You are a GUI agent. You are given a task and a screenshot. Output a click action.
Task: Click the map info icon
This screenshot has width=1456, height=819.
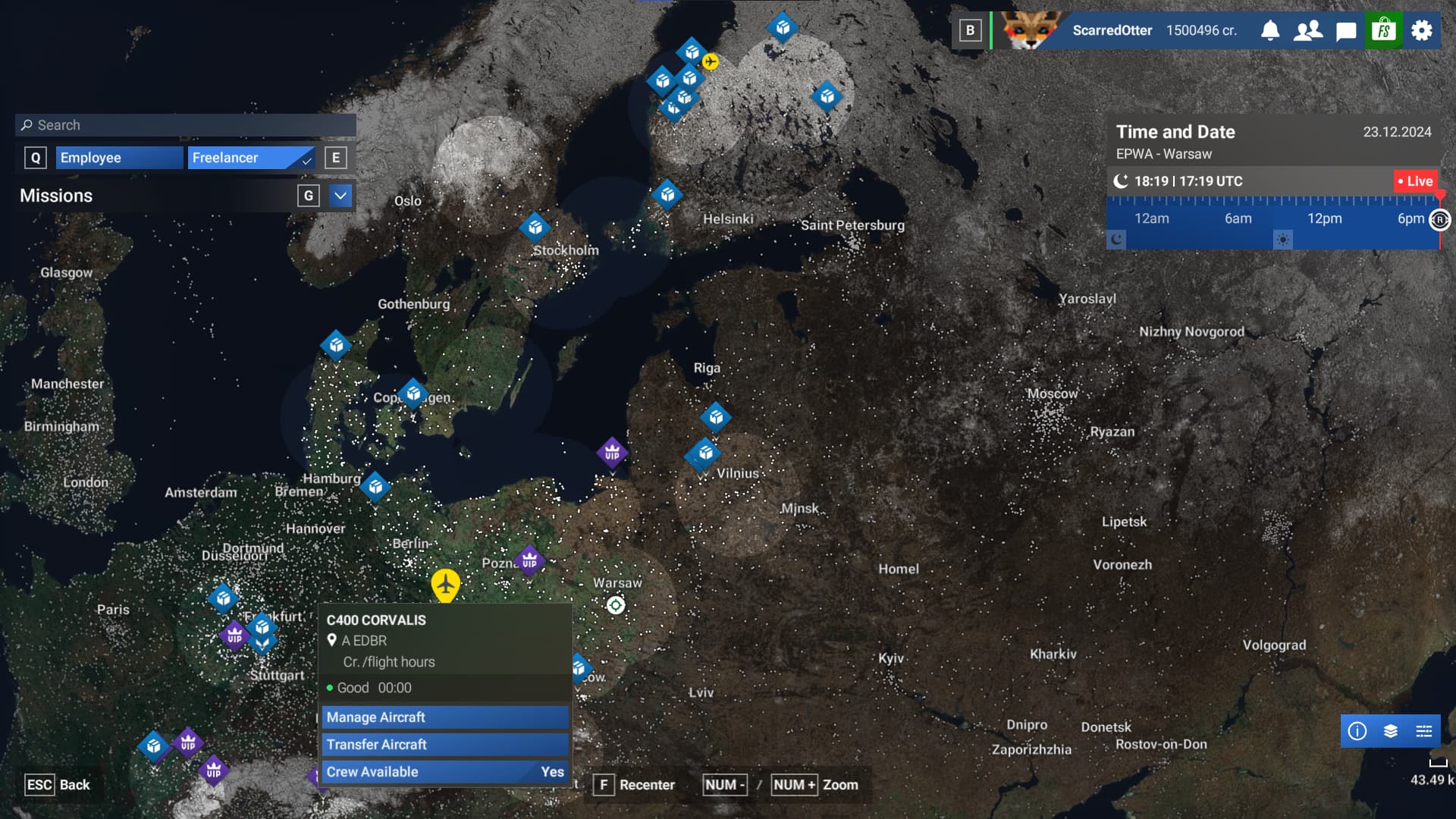click(1357, 731)
